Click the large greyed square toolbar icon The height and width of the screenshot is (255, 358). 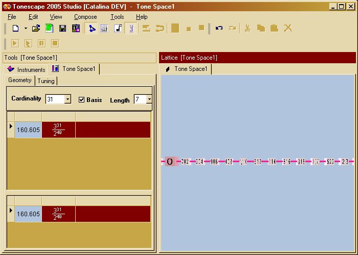click(175, 29)
